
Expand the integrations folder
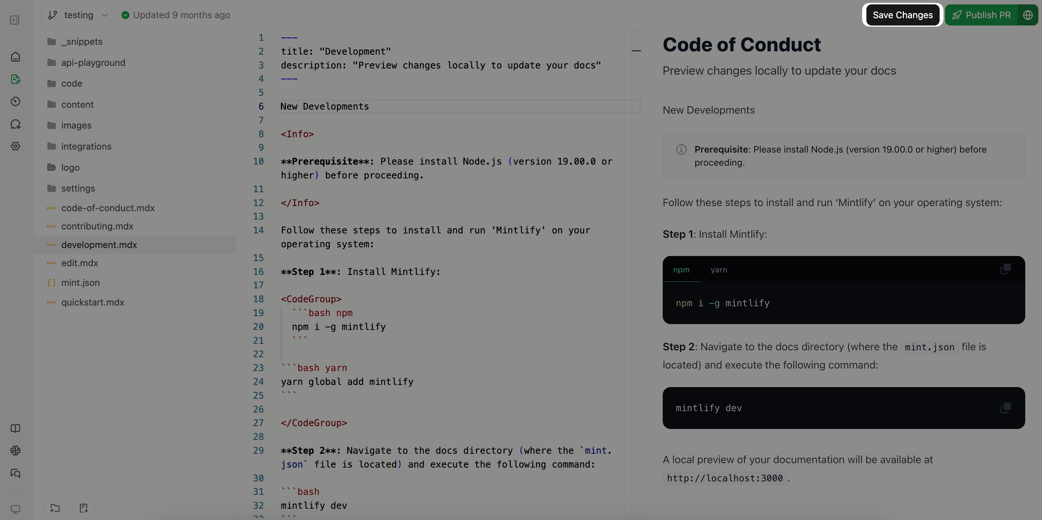point(86,146)
